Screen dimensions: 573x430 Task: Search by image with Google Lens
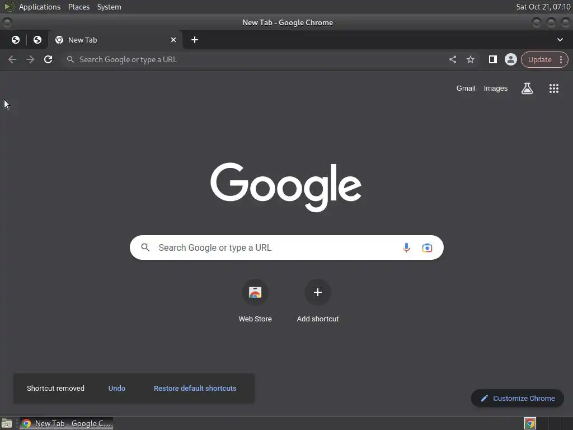tap(427, 247)
